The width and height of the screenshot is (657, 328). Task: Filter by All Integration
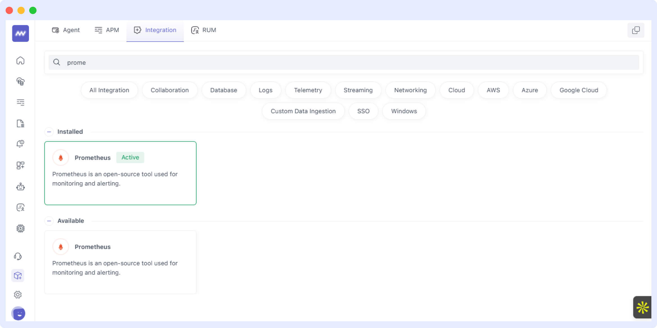[109, 90]
